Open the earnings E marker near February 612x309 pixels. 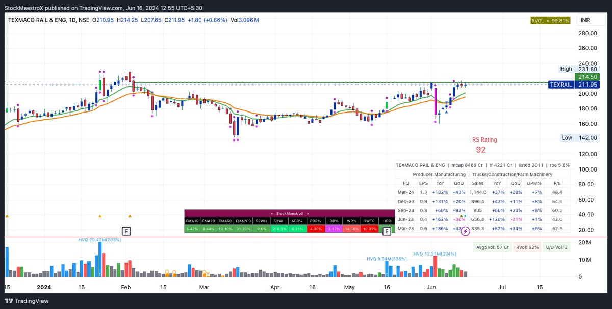tap(126, 231)
